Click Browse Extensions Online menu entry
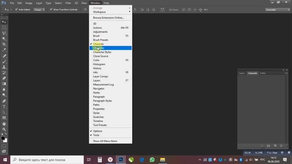 (110, 18)
